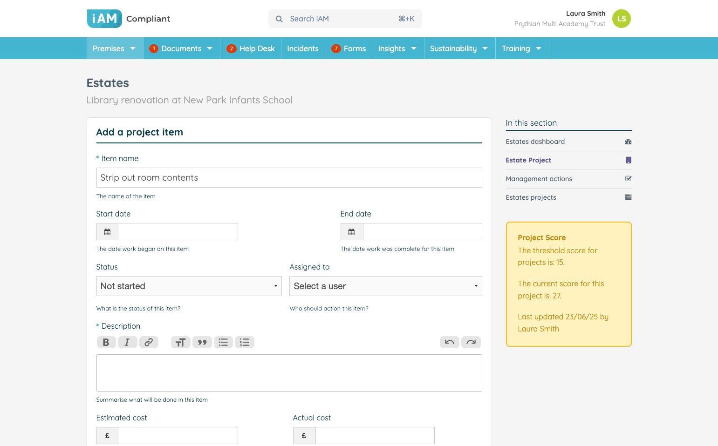Go to the Incidents page

click(x=303, y=48)
